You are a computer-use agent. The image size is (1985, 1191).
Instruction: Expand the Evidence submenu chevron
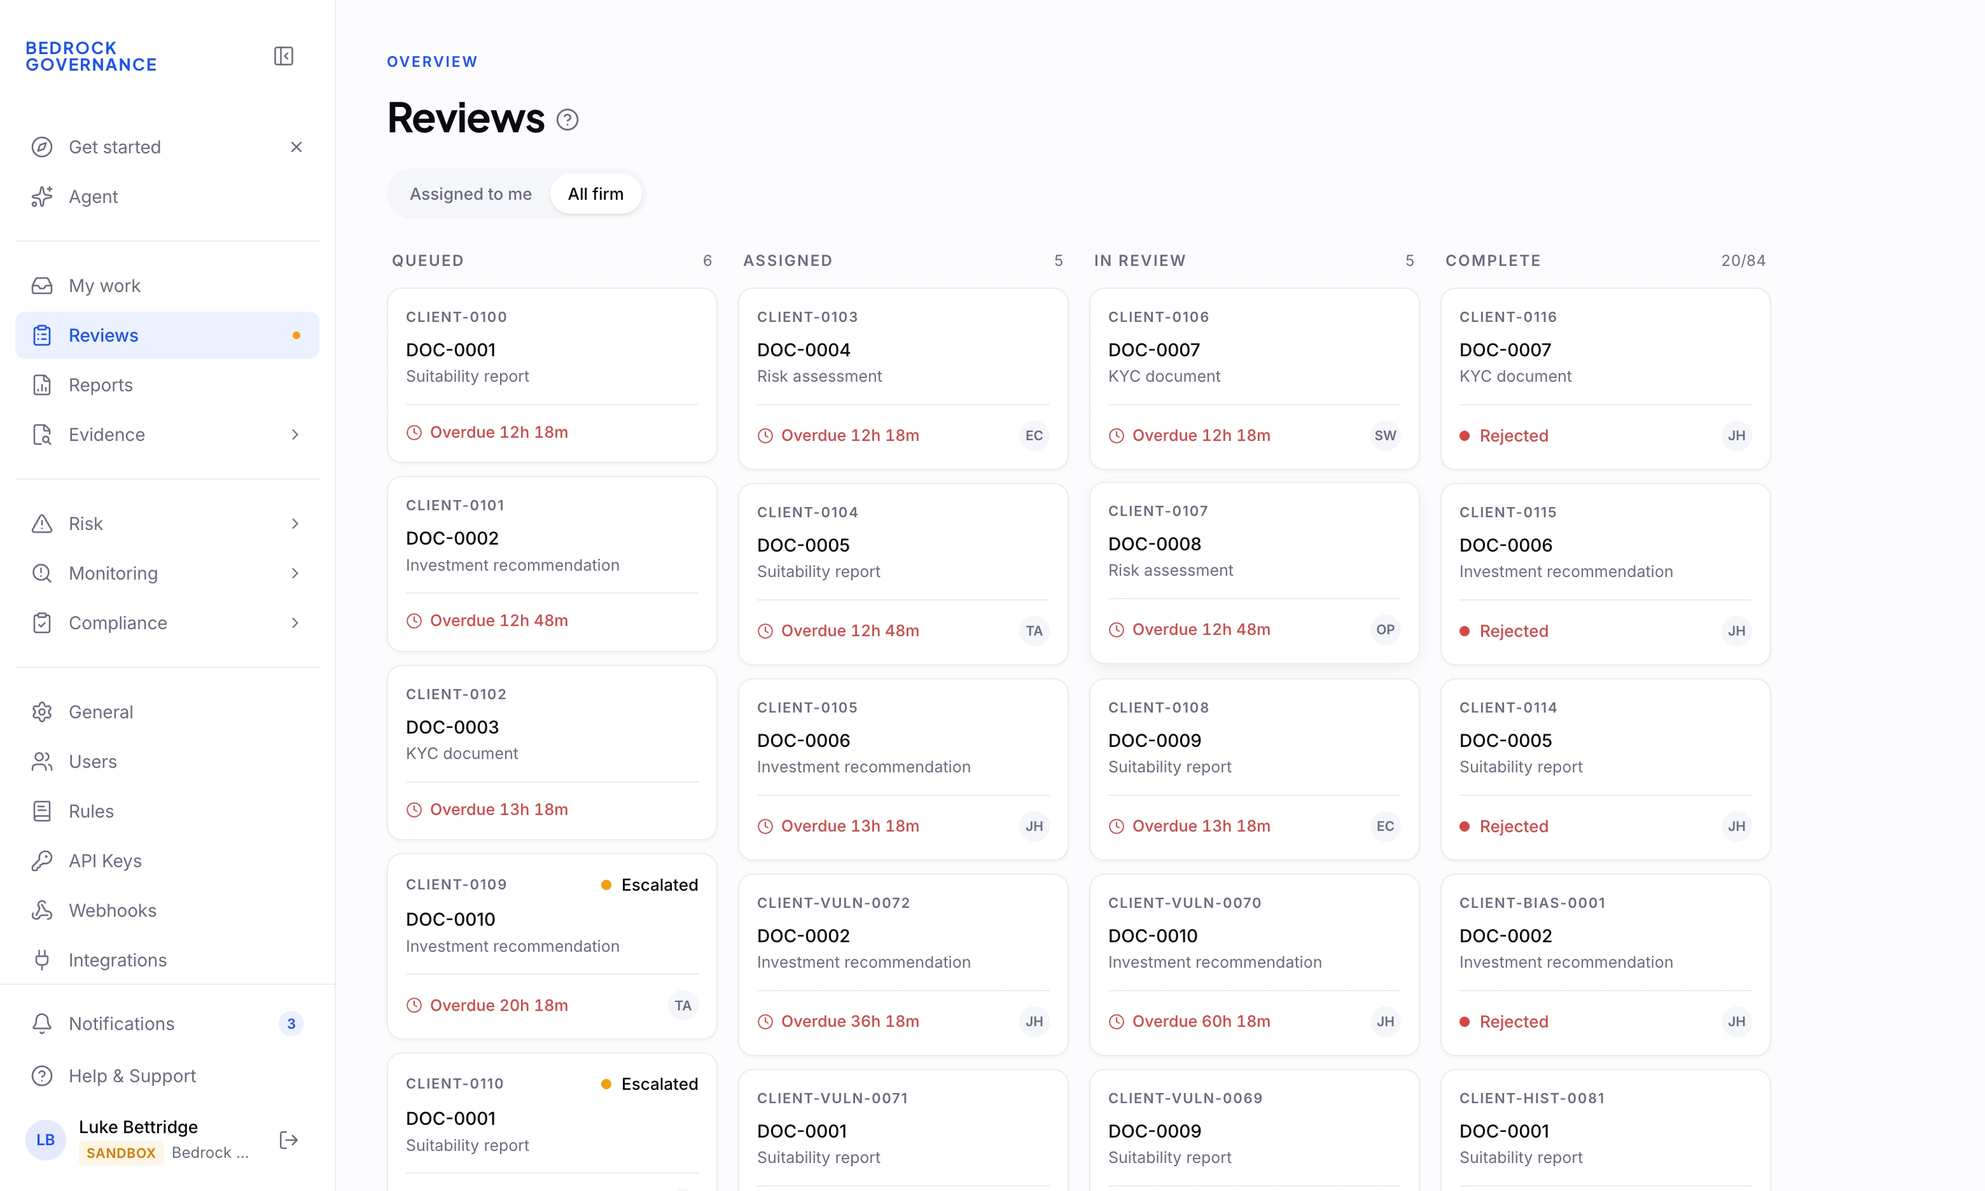coord(295,435)
